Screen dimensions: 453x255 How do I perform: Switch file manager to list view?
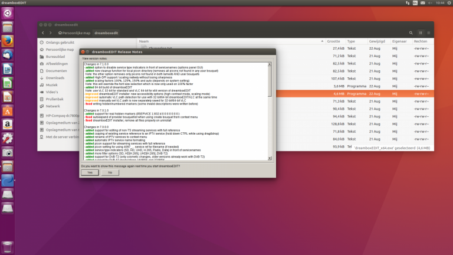point(419,32)
